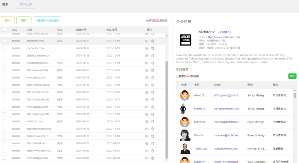Click the 创建时间 column header
The height and width of the screenshot is (163, 299).
81,30
